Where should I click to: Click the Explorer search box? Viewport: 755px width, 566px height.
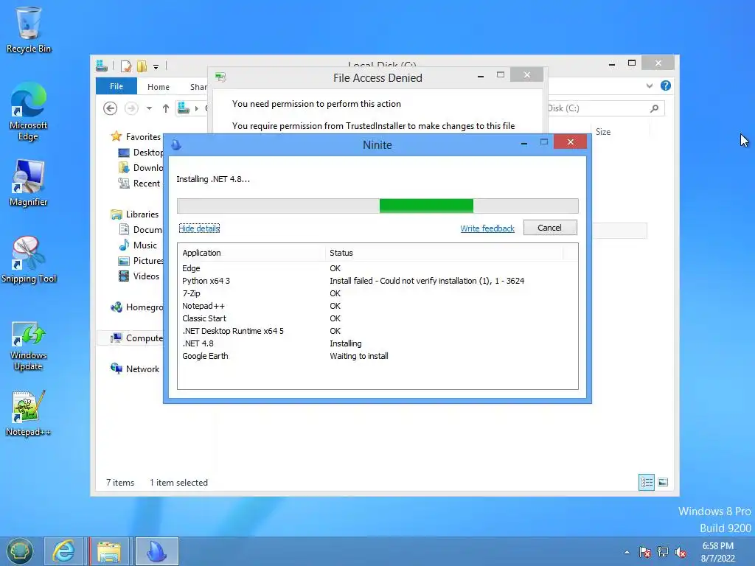point(606,108)
